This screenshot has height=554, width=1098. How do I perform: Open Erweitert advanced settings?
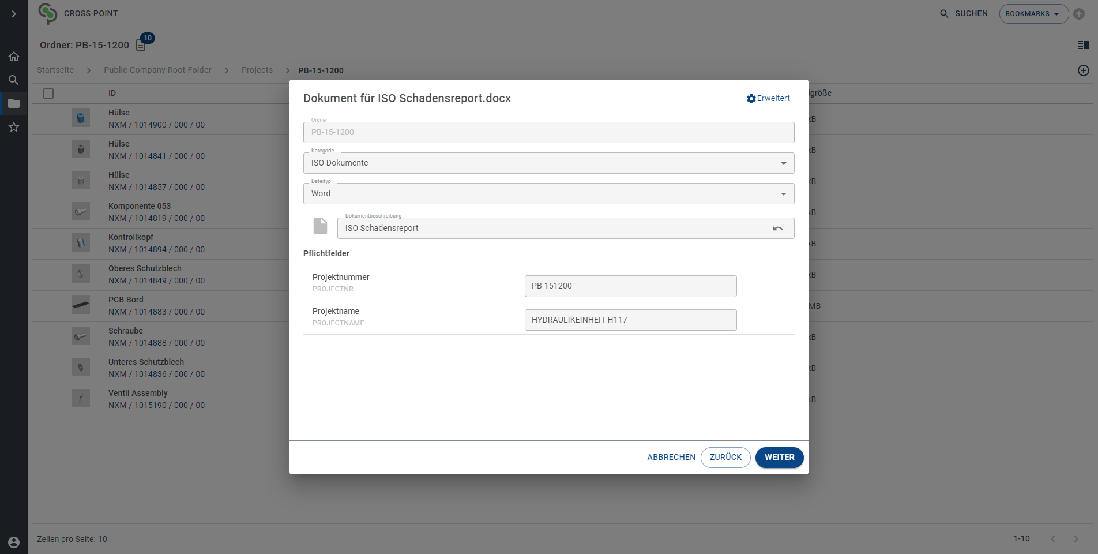[768, 99]
